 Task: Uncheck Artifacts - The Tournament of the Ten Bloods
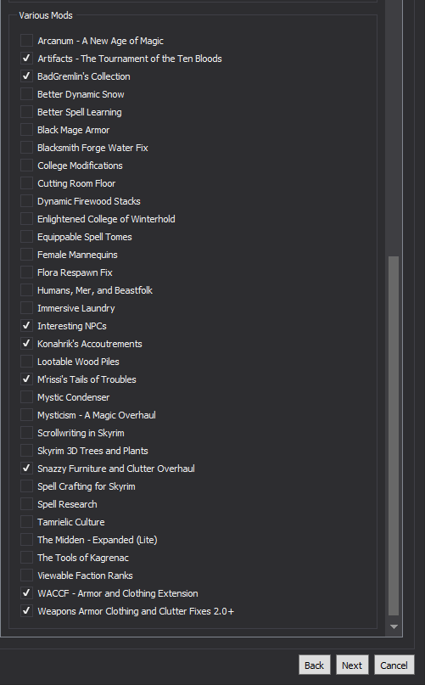(x=26, y=59)
